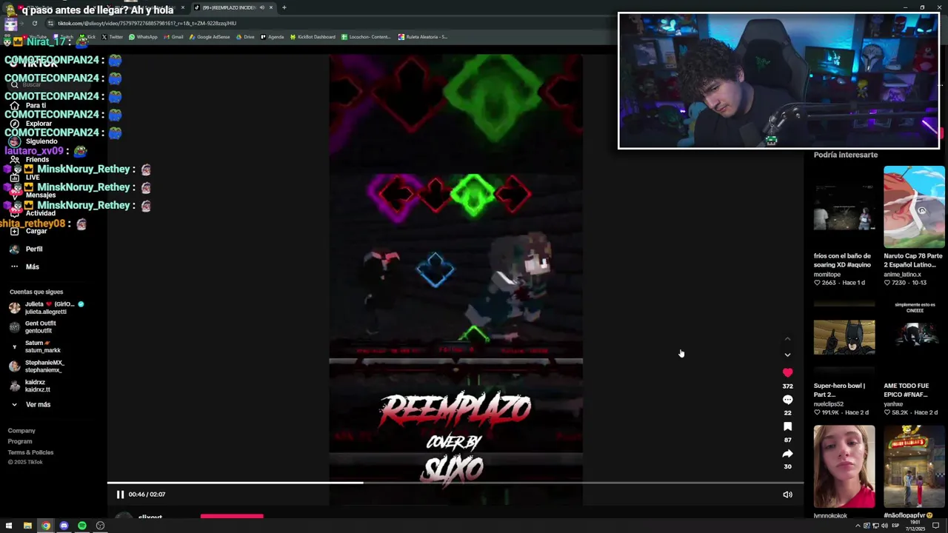This screenshot has width=948, height=533.
Task: Open the Naruto Cap 78 video thumbnail
Action: (914, 207)
